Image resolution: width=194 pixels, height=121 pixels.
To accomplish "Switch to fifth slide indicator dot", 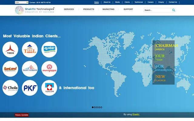I will pos(101,107).
